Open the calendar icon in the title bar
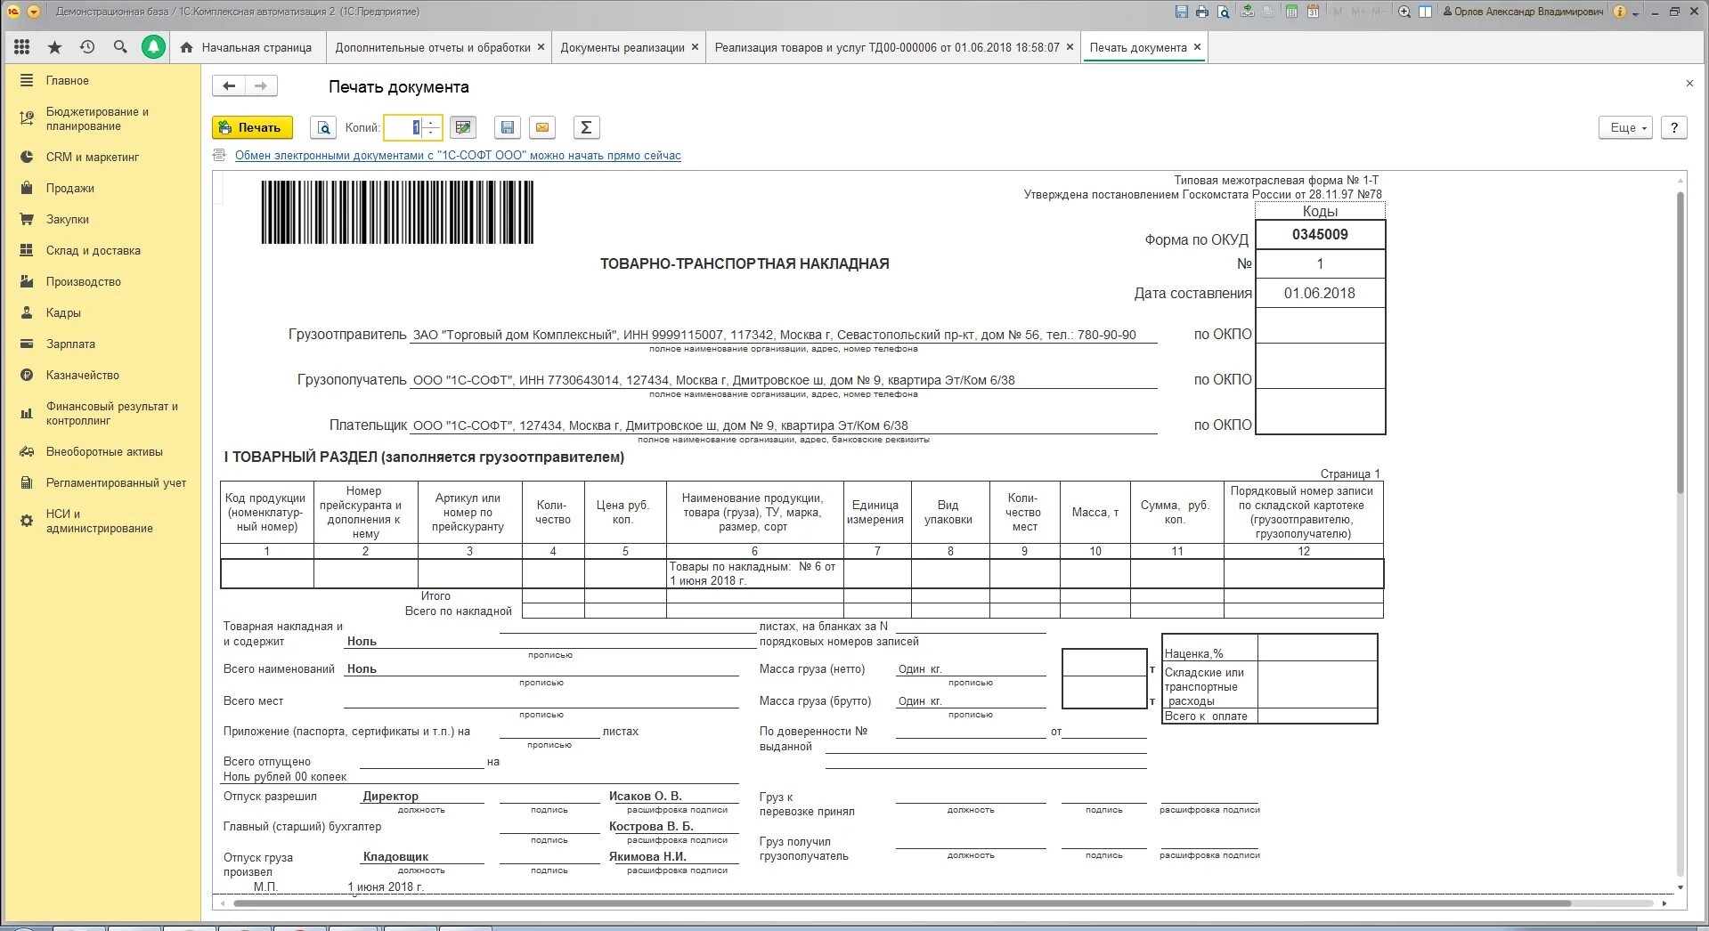 pos(1313,12)
